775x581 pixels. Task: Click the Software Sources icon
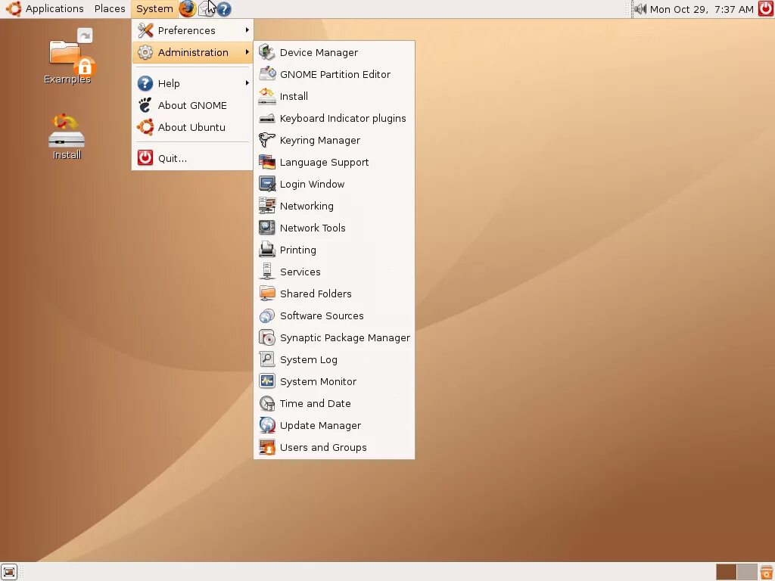[267, 315]
